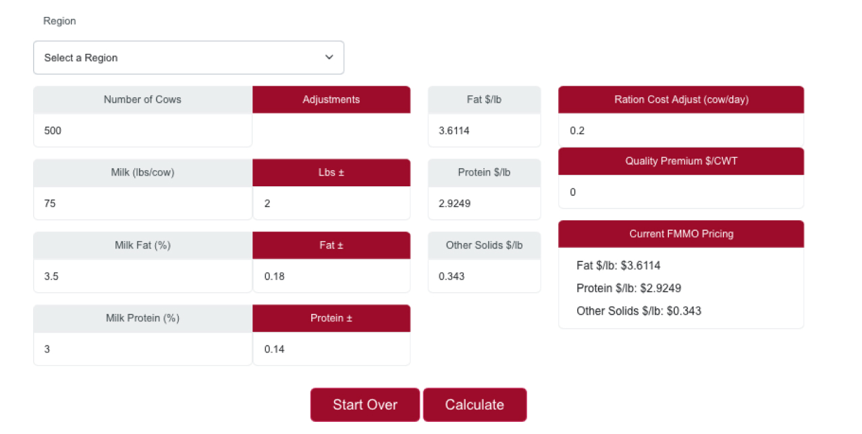The image size is (862, 434).
Task: Click the Quality Premium $/CWT header
Action: coord(681,161)
